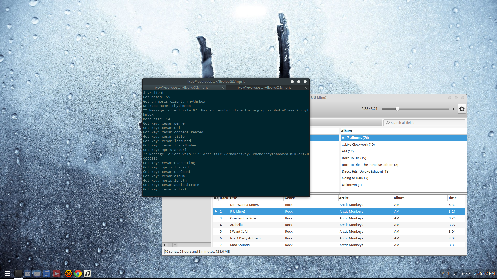The width and height of the screenshot is (497, 279).
Task: Click the playing-status speaker column header
Action: (216, 198)
